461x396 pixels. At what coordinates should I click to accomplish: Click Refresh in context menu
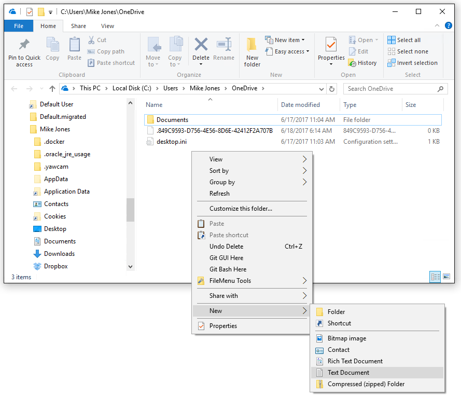click(252, 194)
